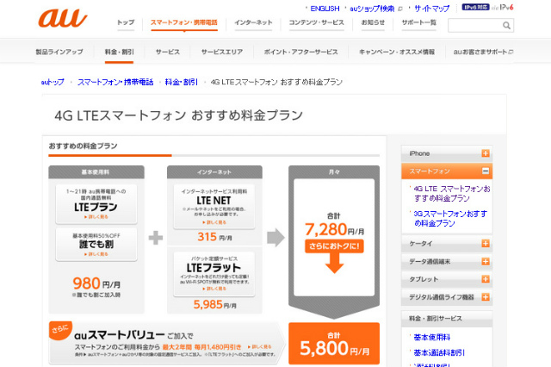Viewport: 551px width, 367px height.
Task: Select 料金・割引 in the sub menu
Action: [119, 52]
